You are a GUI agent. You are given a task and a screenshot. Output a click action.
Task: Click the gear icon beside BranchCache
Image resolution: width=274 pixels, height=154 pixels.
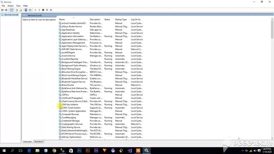coord(60,85)
